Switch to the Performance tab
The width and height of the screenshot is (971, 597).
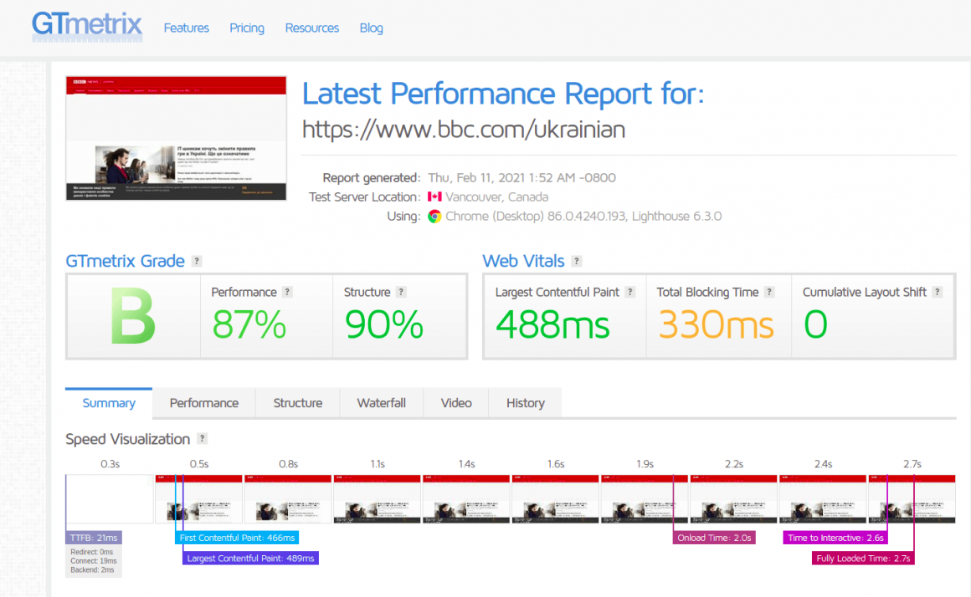click(x=204, y=403)
